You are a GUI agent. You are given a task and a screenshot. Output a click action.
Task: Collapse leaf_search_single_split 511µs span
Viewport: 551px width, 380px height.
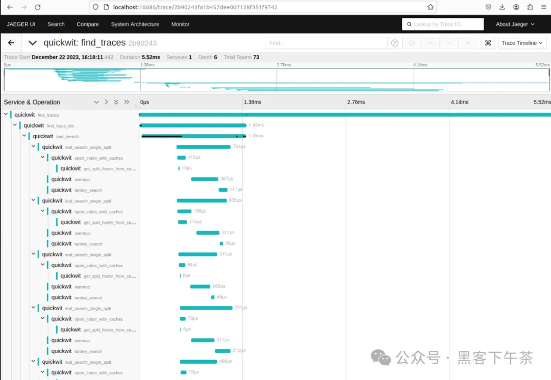[x=33, y=254]
